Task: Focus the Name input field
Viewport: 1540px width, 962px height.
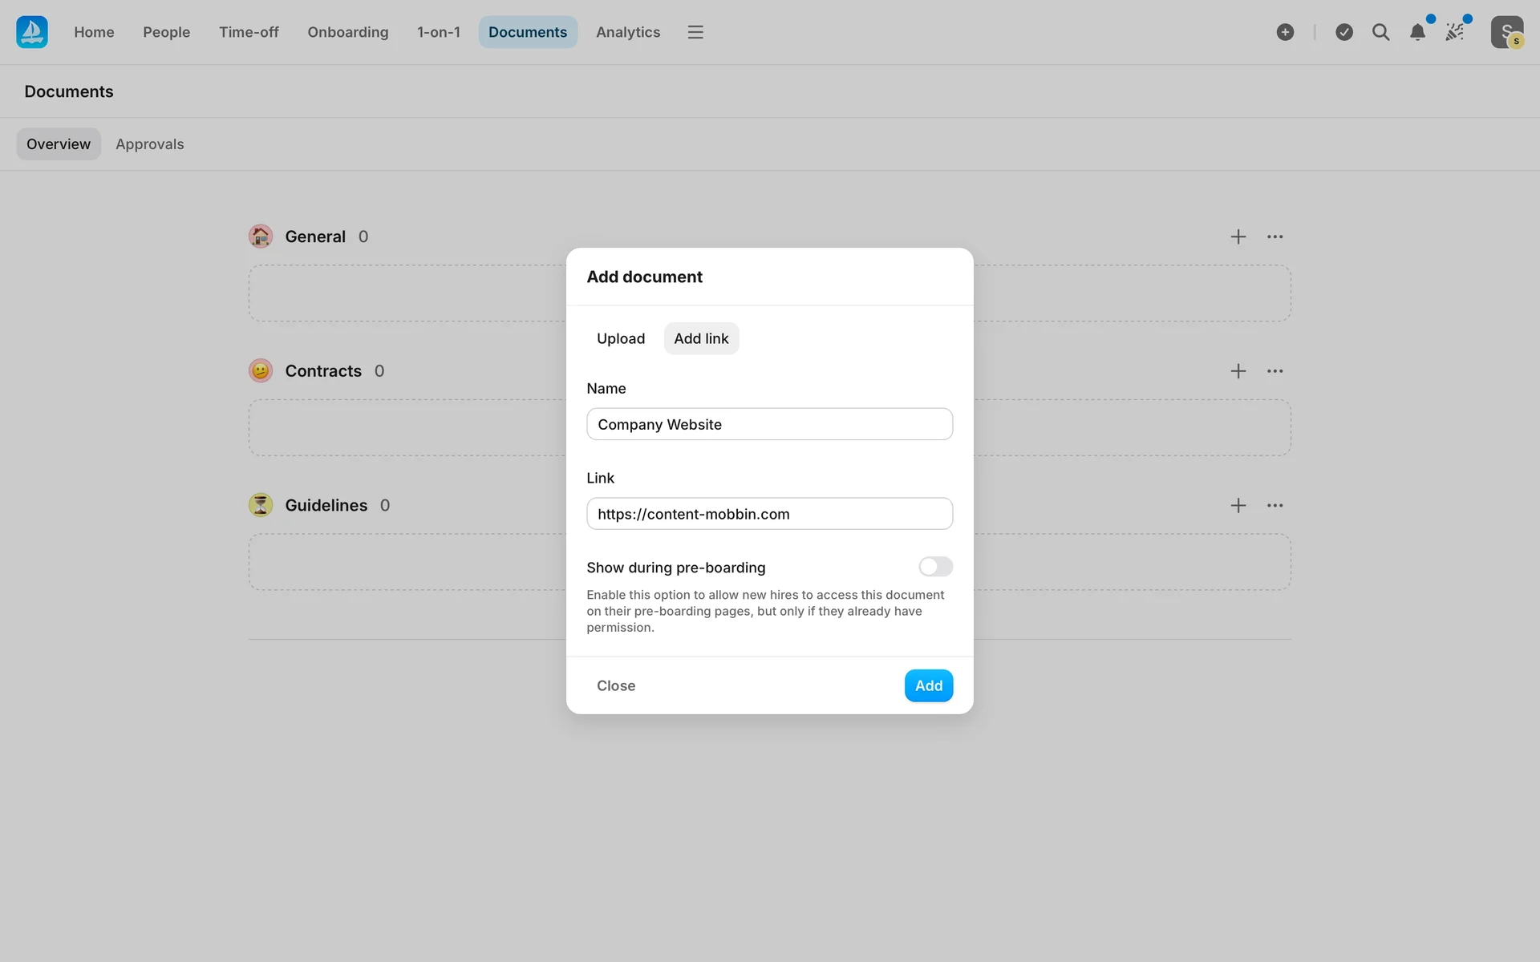Action: pyautogui.click(x=769, y=424)
